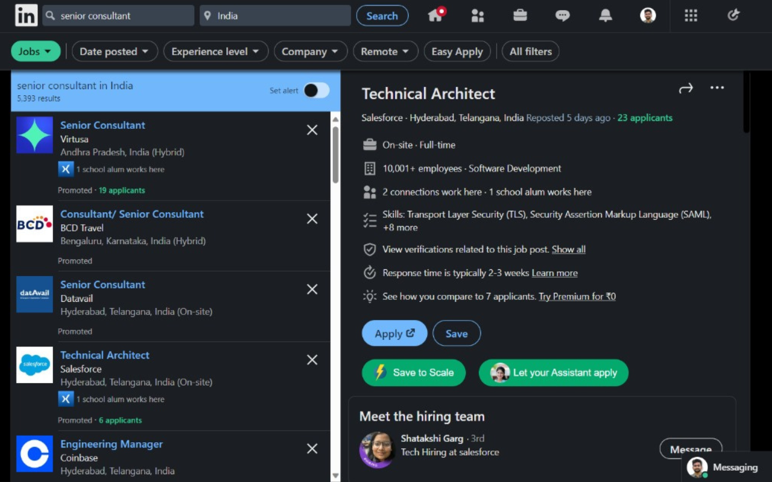This screenshot has width=772, height=482.
Task: Click the icon right of apps grid
Action: pos(733,16)
